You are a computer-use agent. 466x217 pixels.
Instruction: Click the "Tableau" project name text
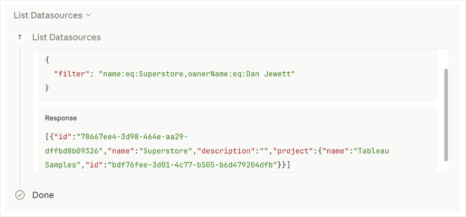coord(372,151)
